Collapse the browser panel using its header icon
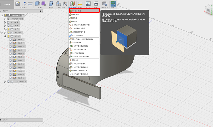The width and height of the screenshot is (213, 127). 40,11
